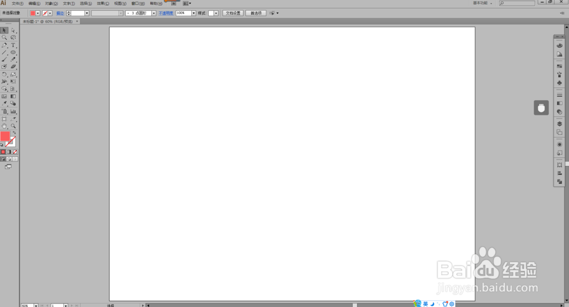
Task: Reset to default fill and stroke
Action: click(x=2, y=144)
